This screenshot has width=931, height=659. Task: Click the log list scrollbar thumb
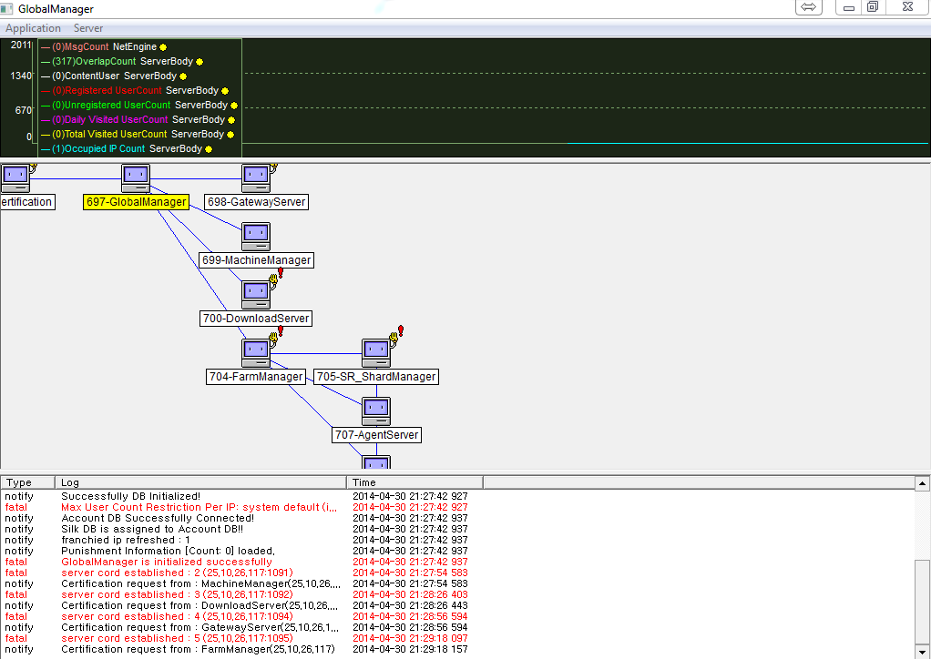(x=922, y=603)
